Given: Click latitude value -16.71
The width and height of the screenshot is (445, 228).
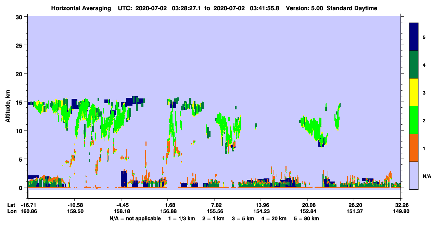Looking at the screenshot, I should (x=28, y=205).
